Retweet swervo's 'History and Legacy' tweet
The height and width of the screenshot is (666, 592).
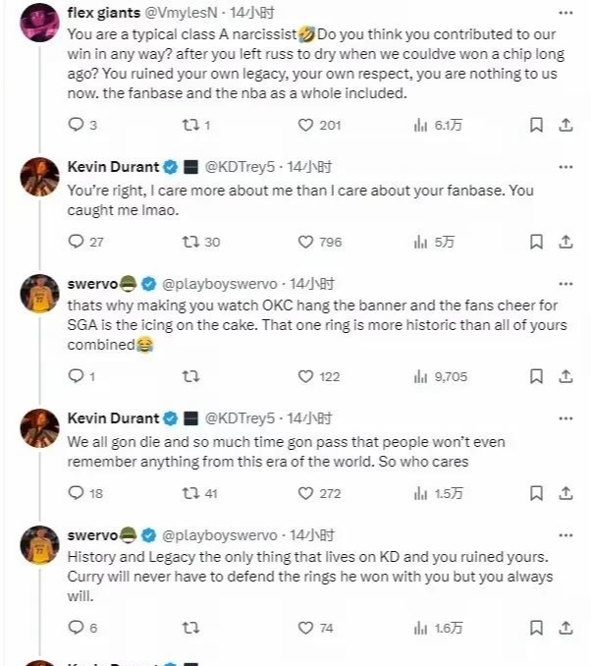click(x=190, y=628)
